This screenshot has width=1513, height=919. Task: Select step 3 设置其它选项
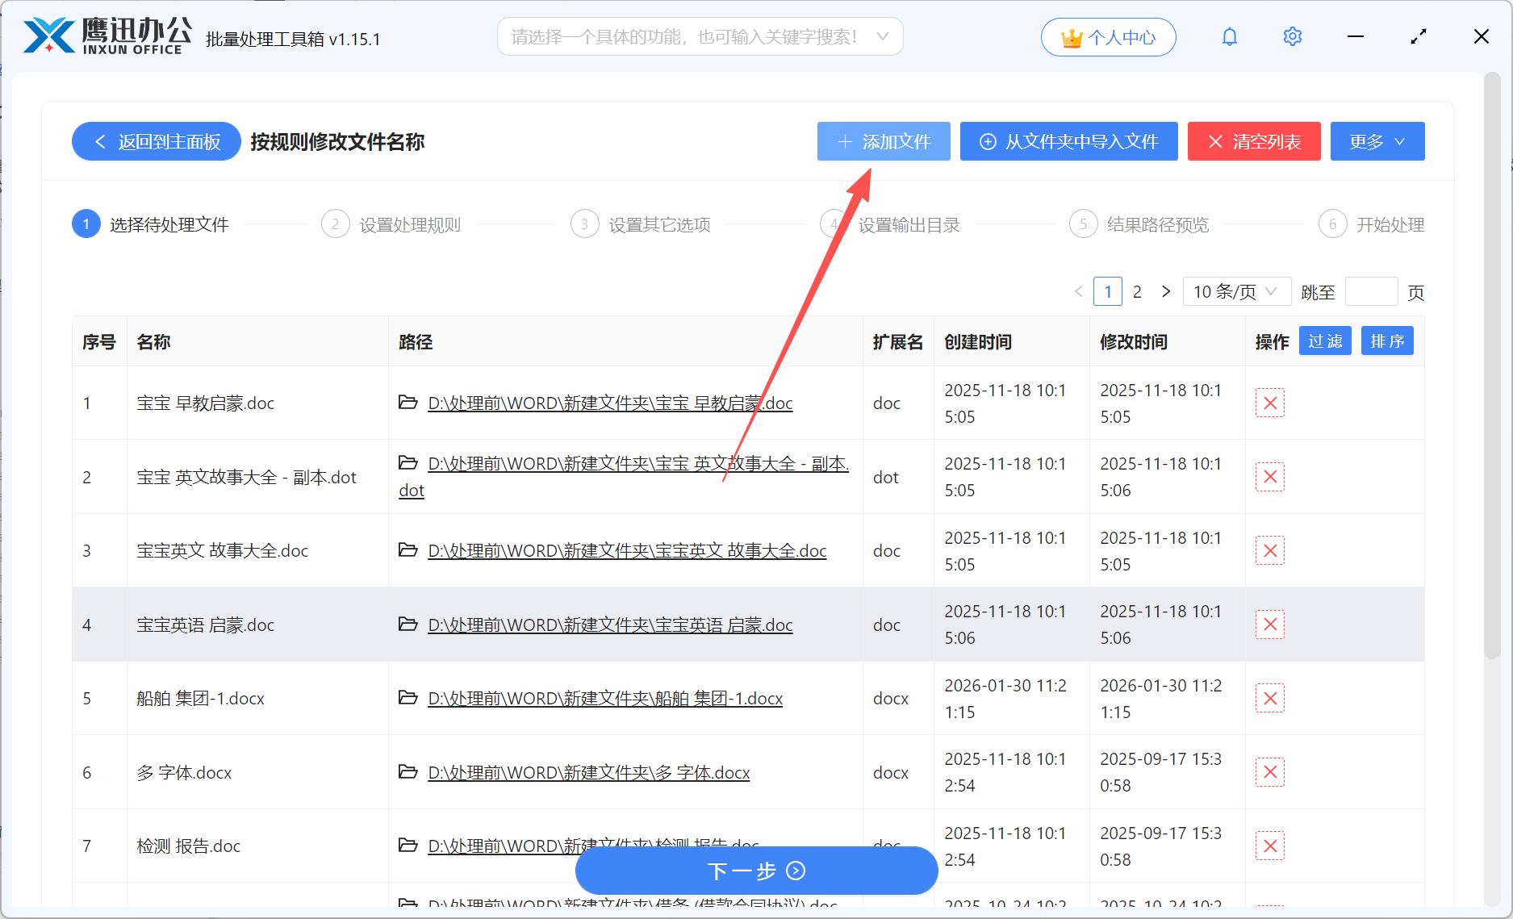click(641, 224)
